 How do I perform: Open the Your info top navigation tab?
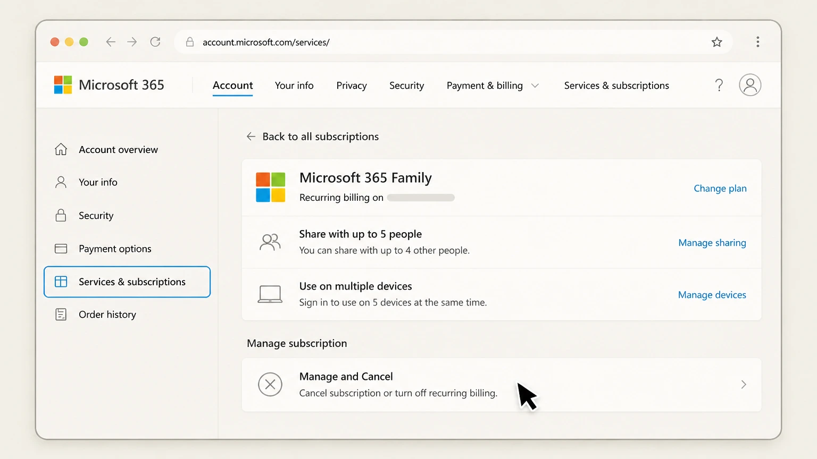[x=294, y=86]
